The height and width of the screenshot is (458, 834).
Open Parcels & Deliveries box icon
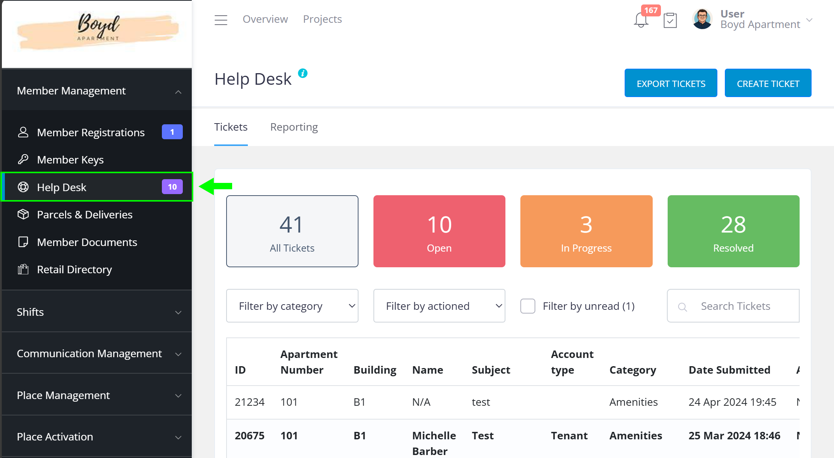tap(23, 214)
